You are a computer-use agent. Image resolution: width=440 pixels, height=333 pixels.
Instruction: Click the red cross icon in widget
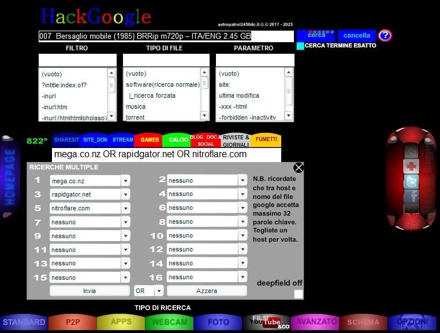(x=411, y=166)
